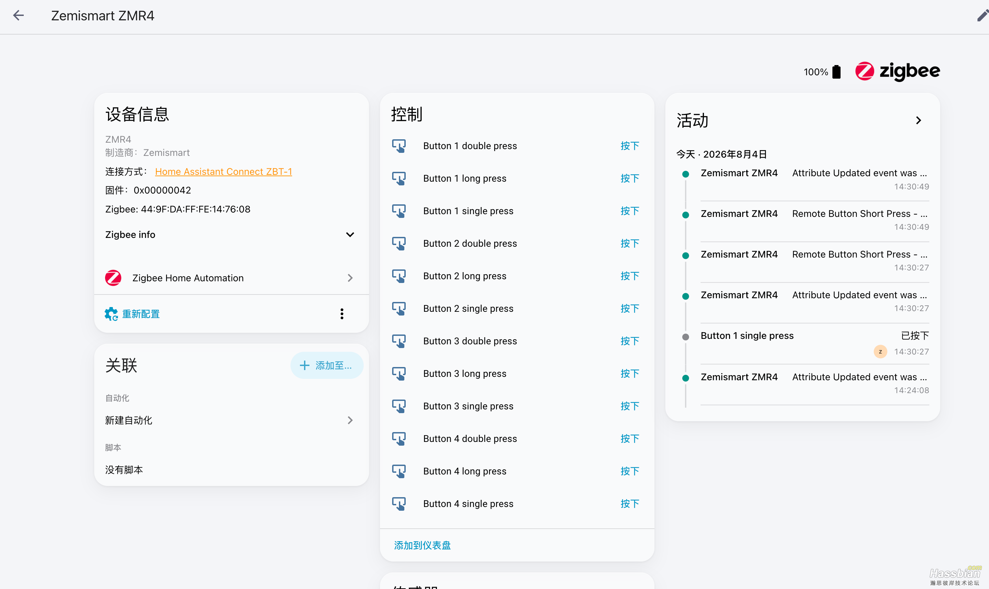The width and height of the screenshot is (989, 589).
Task: Open the full activity log with the chevron
Action: pos(919,120)
